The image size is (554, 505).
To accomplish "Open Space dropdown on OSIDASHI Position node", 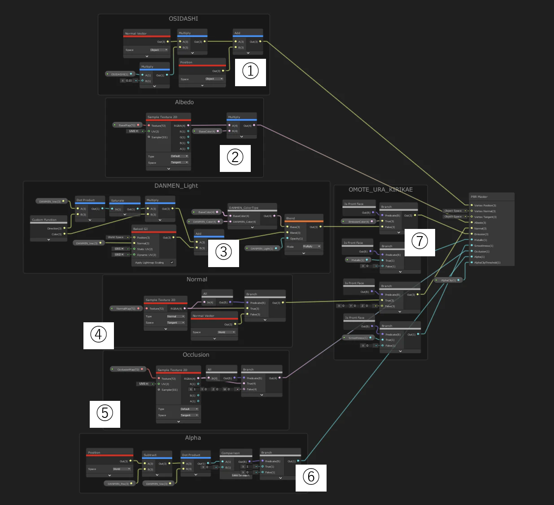I will 214,79.
